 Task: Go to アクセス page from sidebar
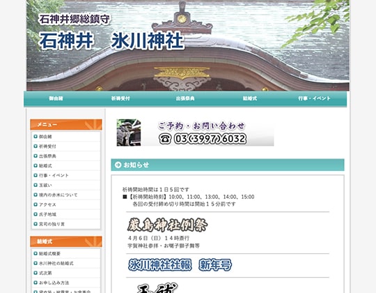click(x=47, y=204)
